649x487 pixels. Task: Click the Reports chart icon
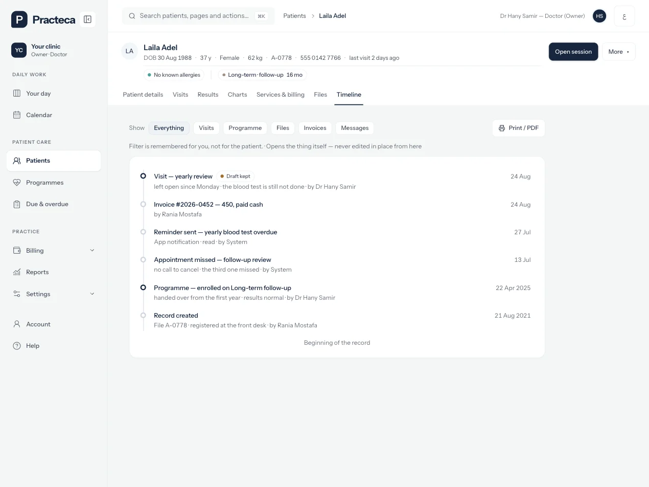click(17, 272)
